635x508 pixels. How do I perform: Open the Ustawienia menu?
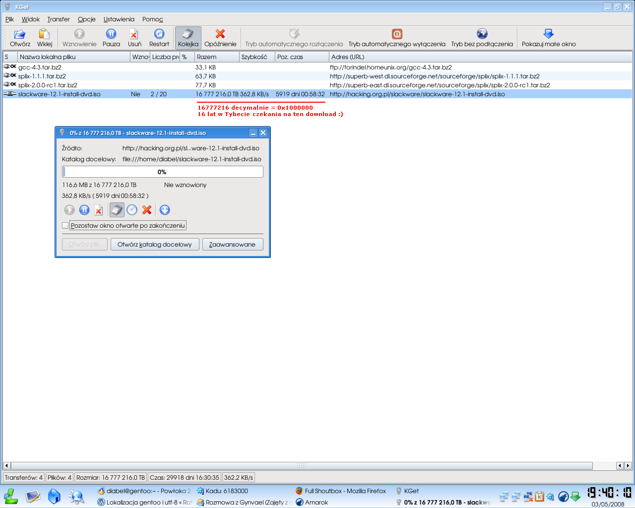tap(119, 19)
